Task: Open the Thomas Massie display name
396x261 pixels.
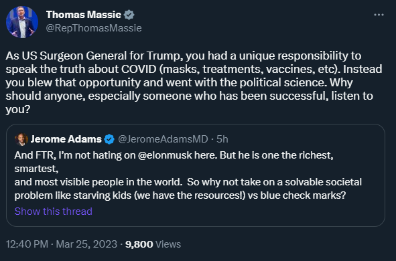Action: click(x=84, y=15)
